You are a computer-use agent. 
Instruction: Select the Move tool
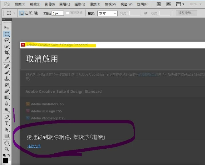click(x=7, y=27)
